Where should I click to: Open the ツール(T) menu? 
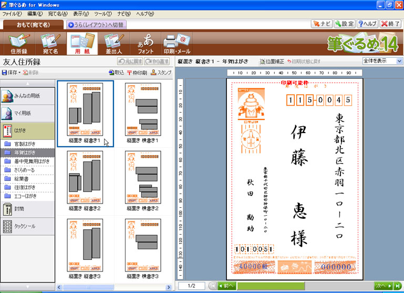[x=102, y=13]
